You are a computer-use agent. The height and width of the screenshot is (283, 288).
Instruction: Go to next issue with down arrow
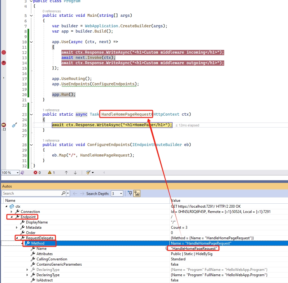(x=75, y=173)
